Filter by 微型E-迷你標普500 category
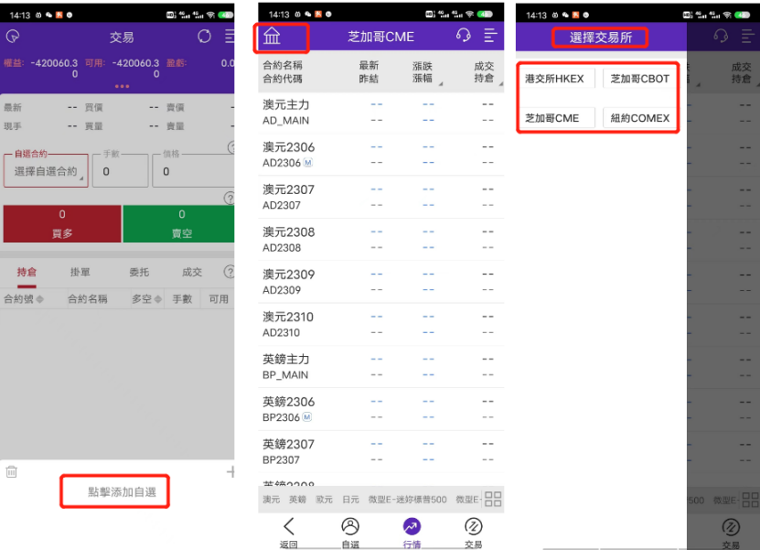 coord(407,499)
